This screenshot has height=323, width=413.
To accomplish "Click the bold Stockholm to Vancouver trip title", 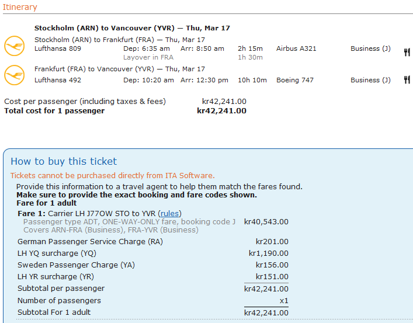I will [132, 28].
